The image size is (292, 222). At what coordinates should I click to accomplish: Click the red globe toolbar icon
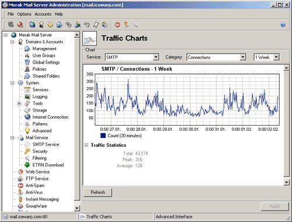tap(20, 25)
